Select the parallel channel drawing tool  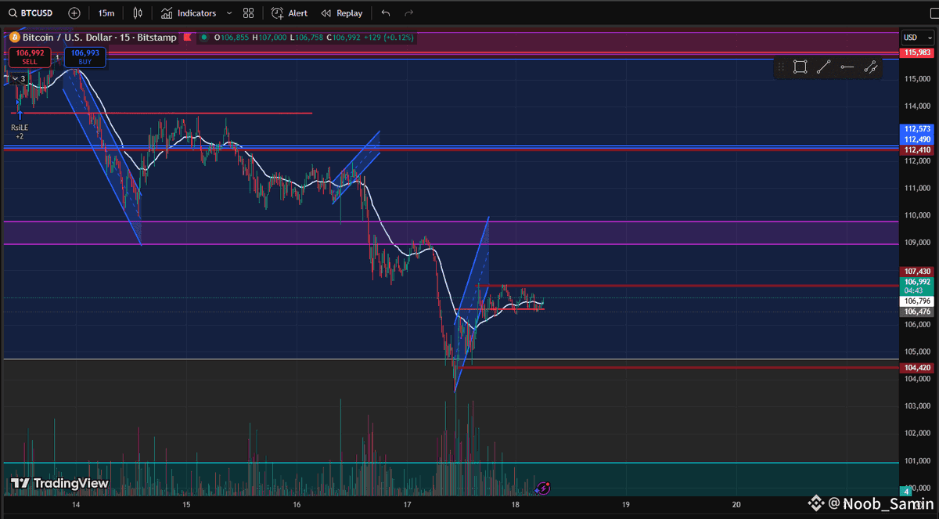870,67
